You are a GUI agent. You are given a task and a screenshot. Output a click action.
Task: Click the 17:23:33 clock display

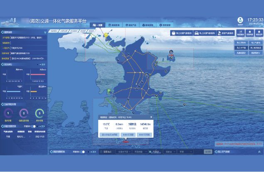pyautogui.click(x=255, y=20)
